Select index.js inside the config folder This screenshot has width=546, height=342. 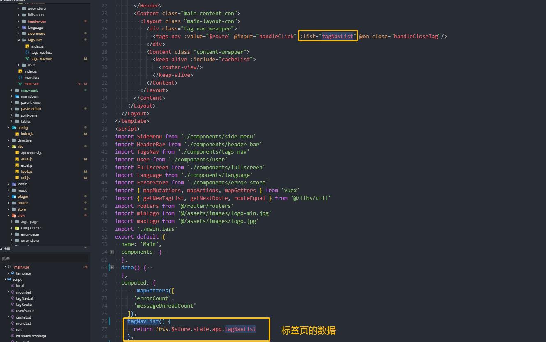(x=27, y=134)
